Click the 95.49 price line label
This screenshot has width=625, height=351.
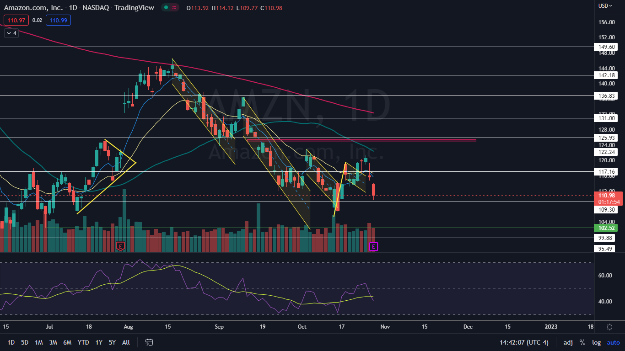click(604, 249)
